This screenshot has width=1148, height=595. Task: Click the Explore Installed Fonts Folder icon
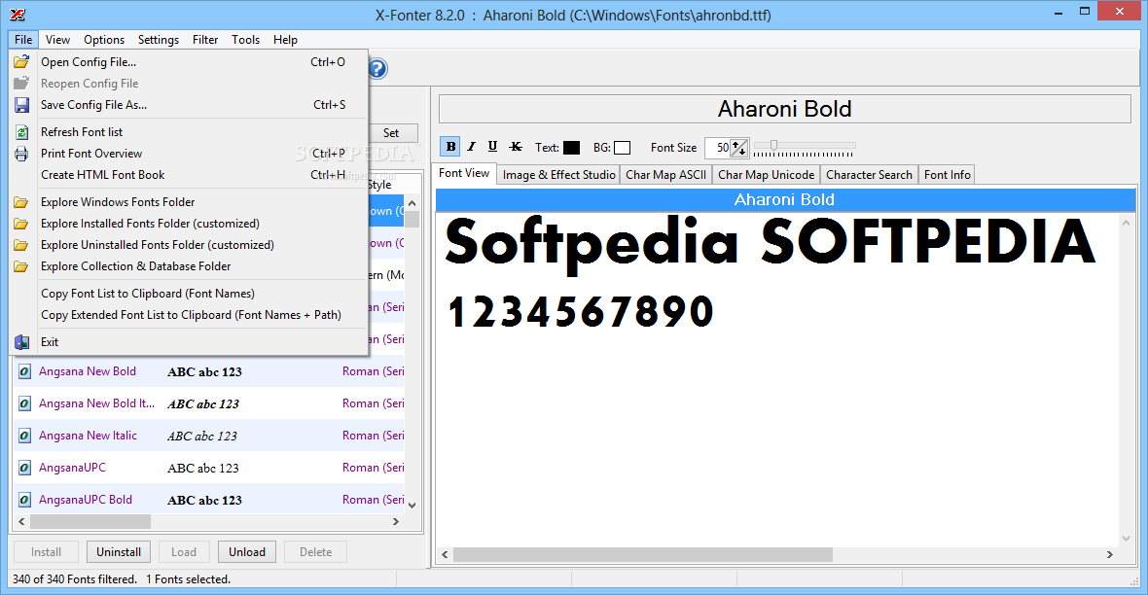pos(21,224)
